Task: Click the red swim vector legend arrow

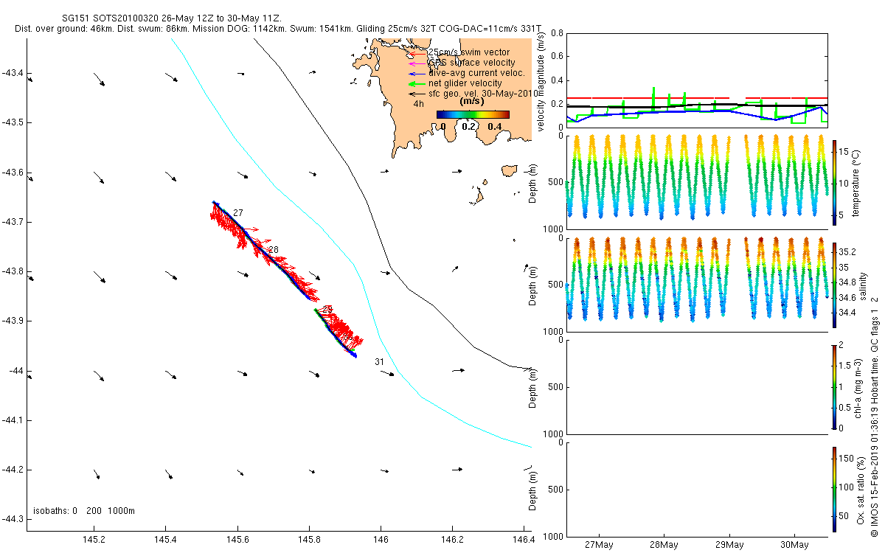Action: coord(418,52)
